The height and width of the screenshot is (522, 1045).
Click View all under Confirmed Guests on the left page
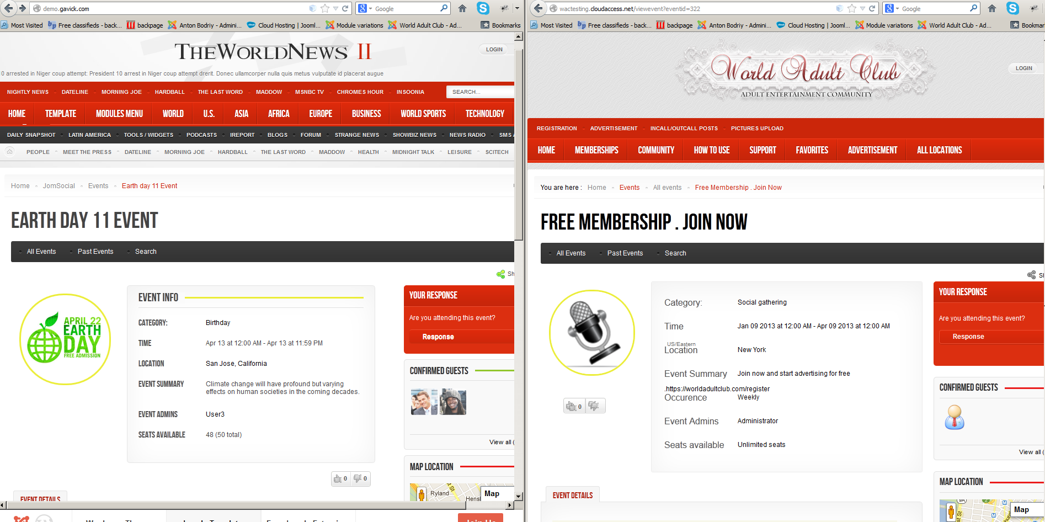[x=501, y=442]
